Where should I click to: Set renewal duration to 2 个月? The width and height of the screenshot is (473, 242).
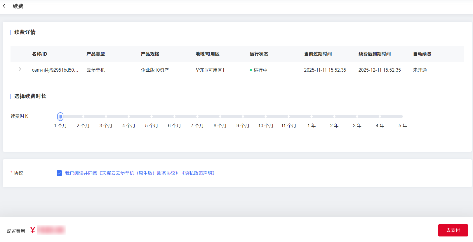(83, 116)
